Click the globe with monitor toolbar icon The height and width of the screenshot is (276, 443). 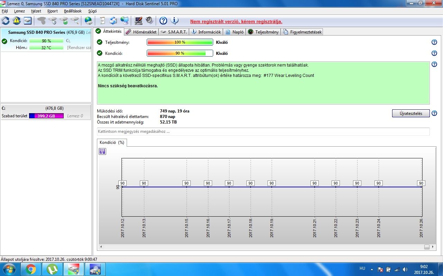pos(125,21)
